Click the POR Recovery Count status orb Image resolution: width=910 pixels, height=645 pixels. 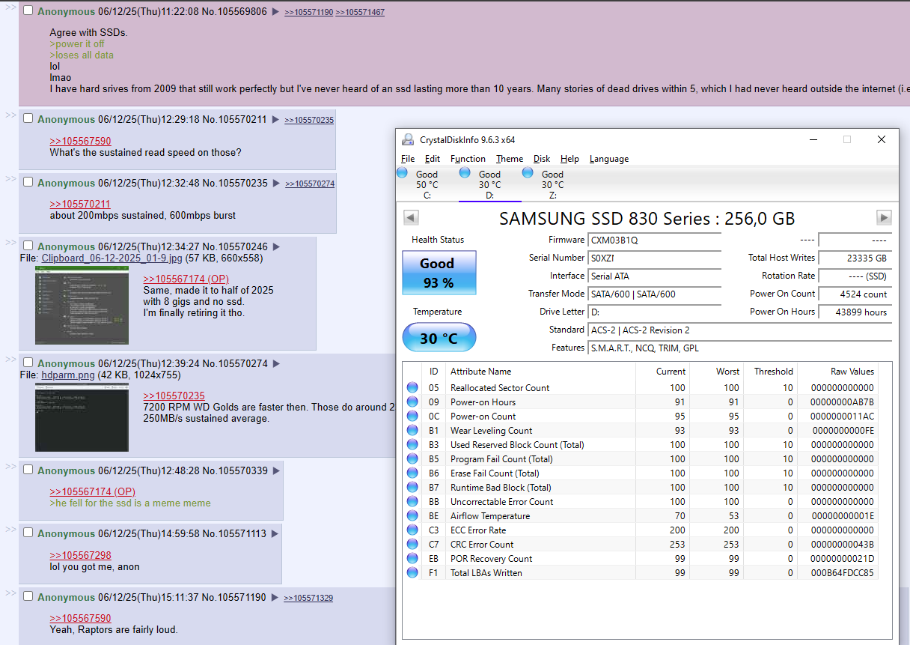click(x=412, y=559)
